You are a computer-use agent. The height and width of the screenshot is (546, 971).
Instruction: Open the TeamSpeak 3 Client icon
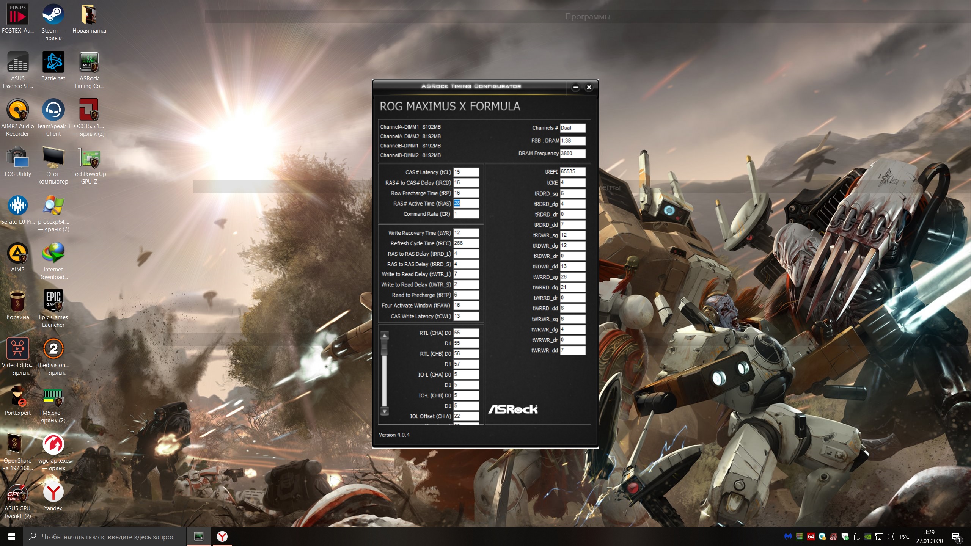(53, 110)
